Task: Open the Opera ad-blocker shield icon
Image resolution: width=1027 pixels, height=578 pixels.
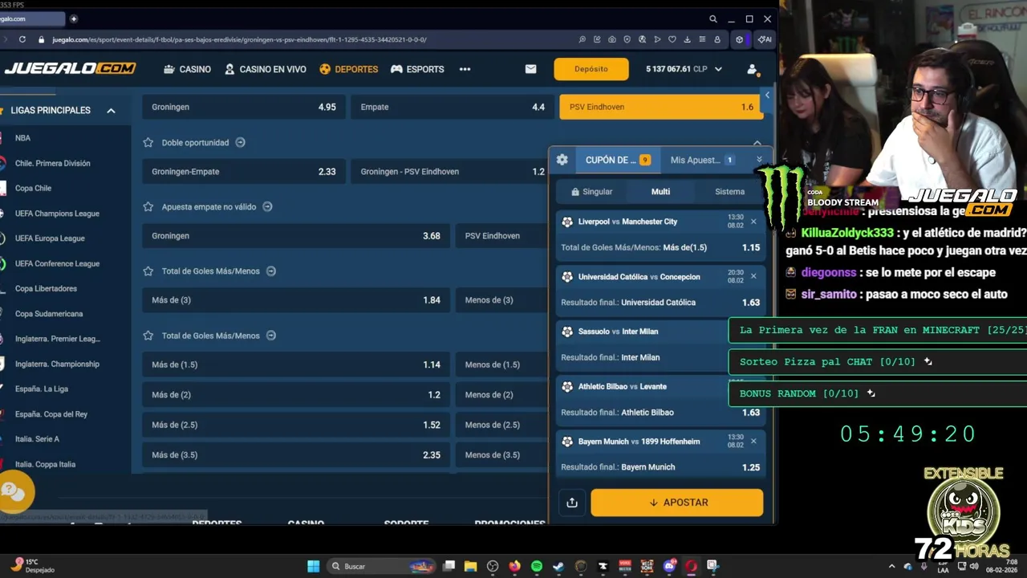Action: (x=627, y=39)
